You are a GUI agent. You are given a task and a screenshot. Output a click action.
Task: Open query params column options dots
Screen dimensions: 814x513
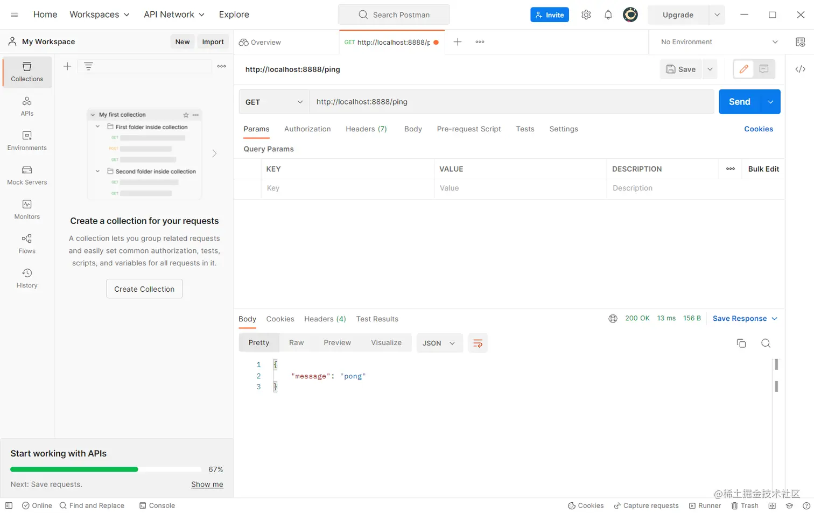pyautogui.click(x=731, y=169)
